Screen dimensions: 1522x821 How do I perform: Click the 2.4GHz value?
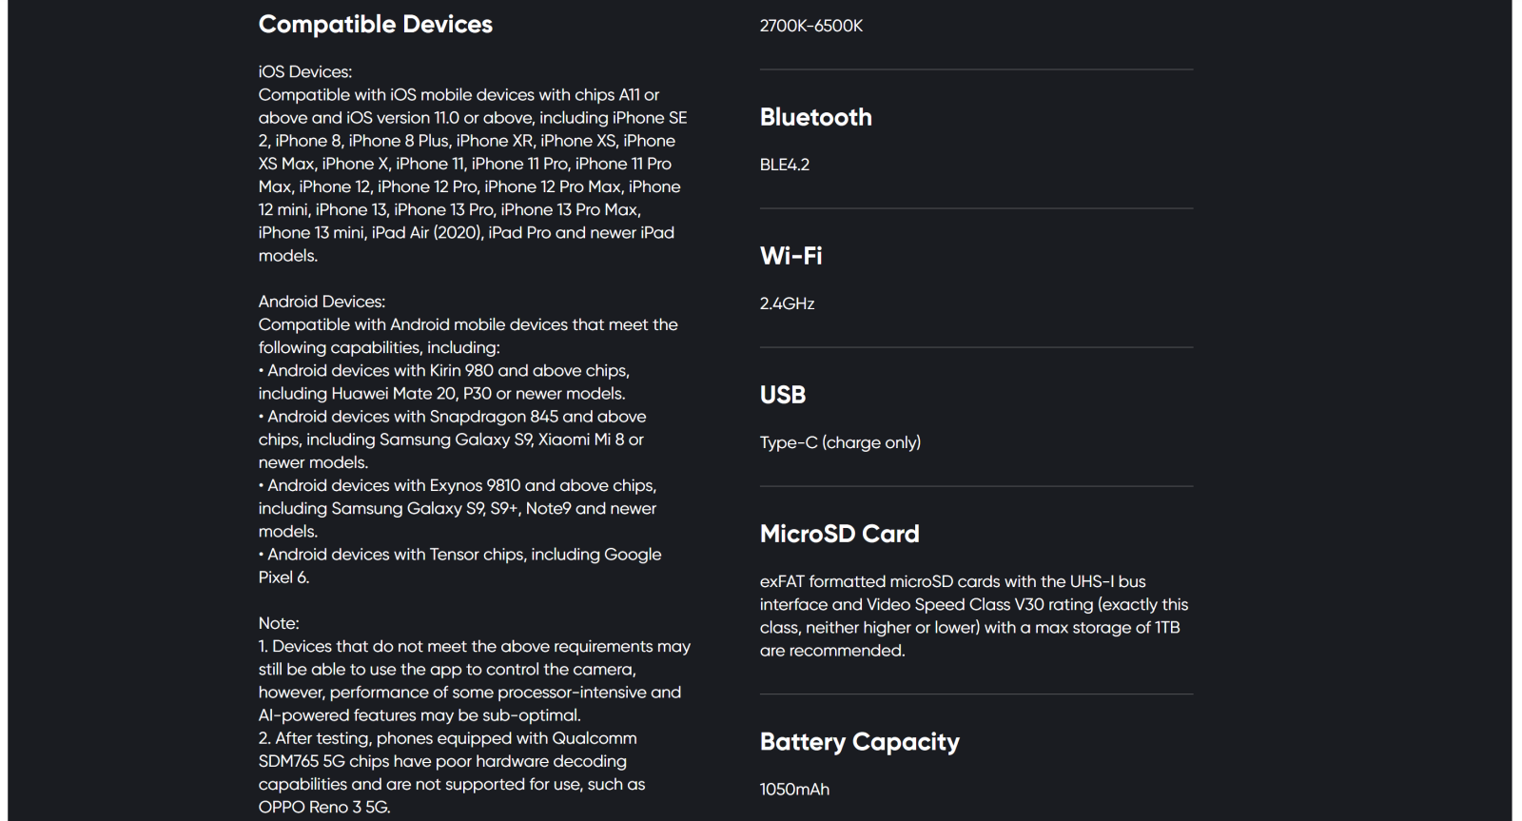pos(787,303)
